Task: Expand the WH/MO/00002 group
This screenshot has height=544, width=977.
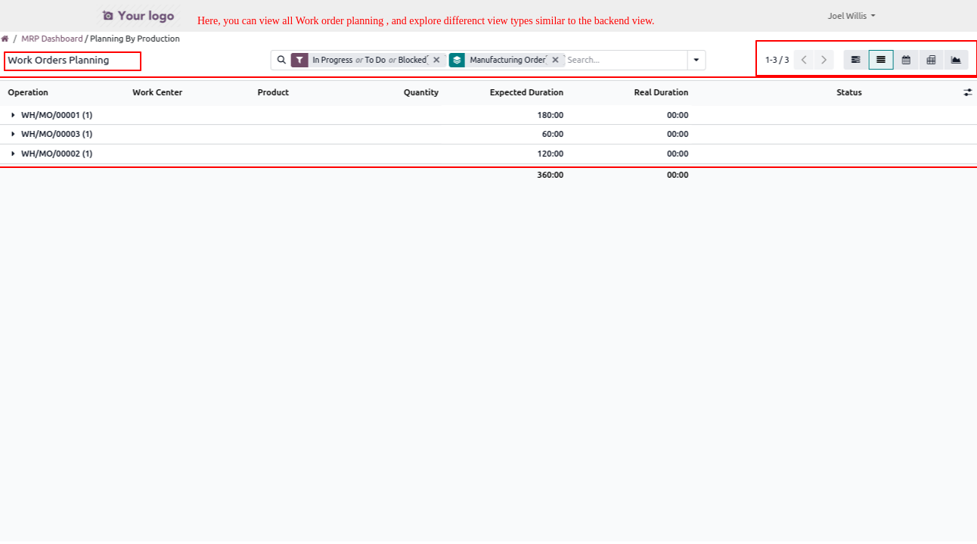Action: (52, 154)
